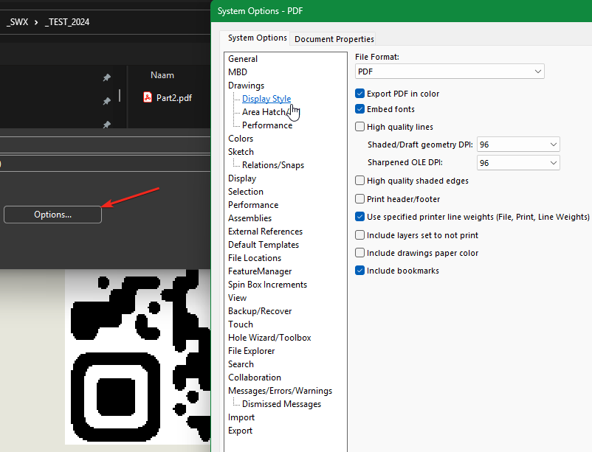Open Sharpened OLE DPI dropdown
The width and height of the screenshot is (592, 452).
pos(518,163)
